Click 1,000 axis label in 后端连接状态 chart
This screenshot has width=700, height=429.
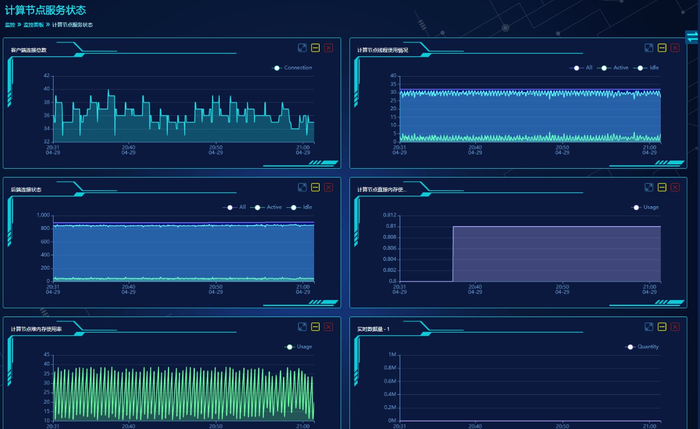44,215
